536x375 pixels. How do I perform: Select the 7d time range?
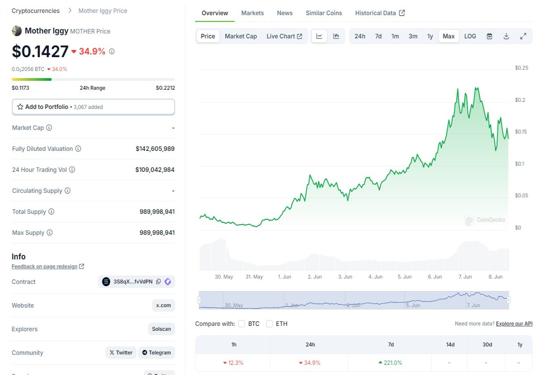378,36
